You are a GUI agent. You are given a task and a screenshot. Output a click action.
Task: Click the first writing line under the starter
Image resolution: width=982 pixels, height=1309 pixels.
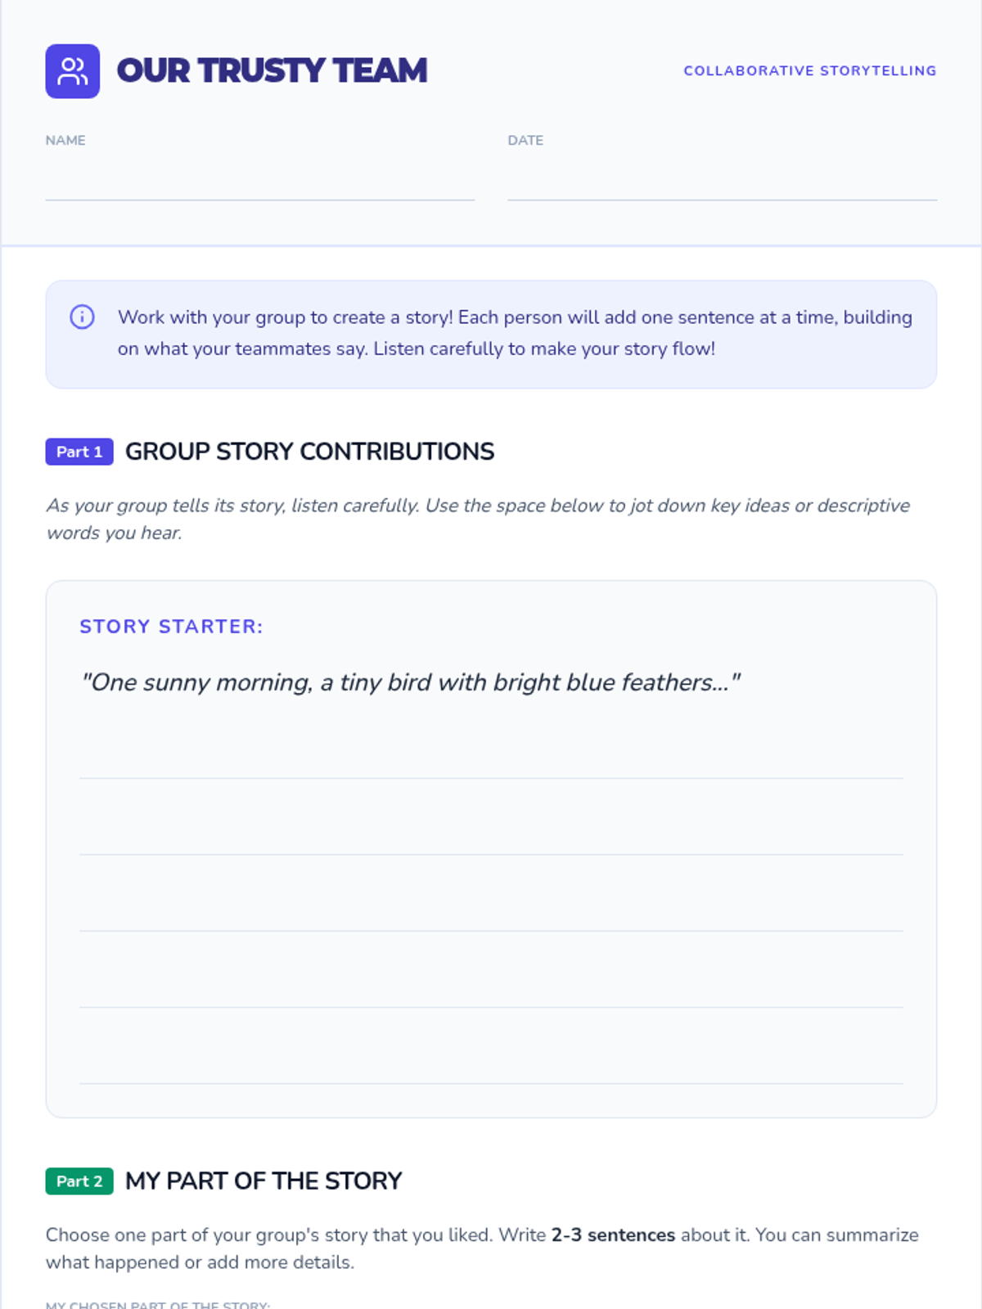pyautogui.click(x=491, y=761)
